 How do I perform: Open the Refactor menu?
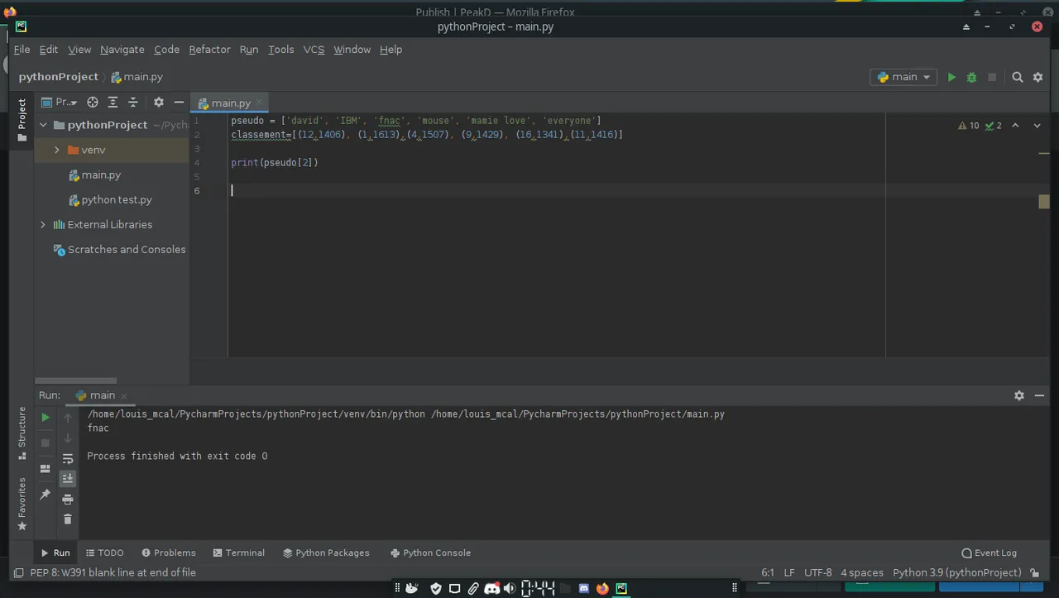209,50
